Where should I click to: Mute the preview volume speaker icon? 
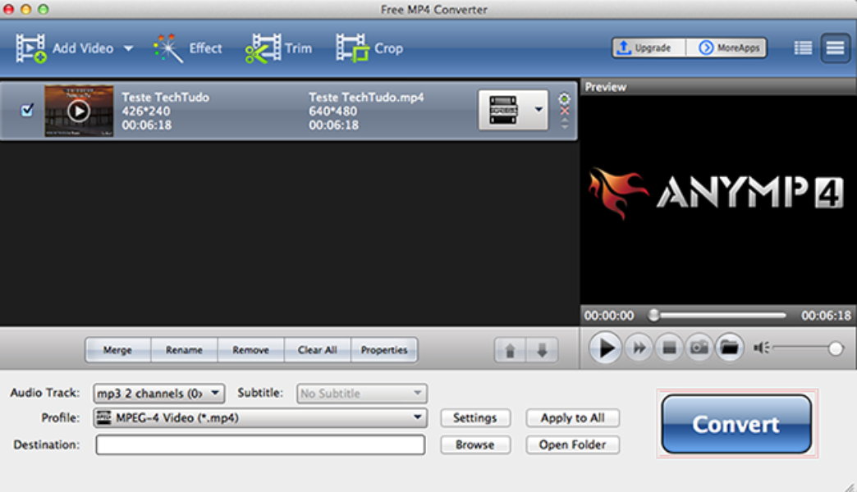(761, 348)
